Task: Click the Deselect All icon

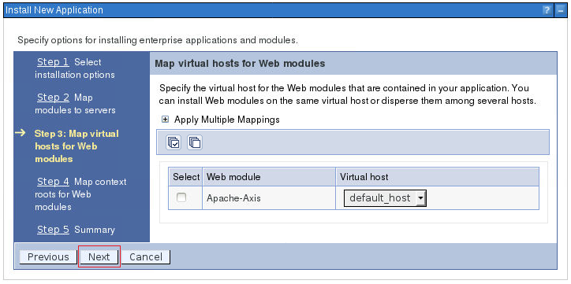Action: point(195,142)
